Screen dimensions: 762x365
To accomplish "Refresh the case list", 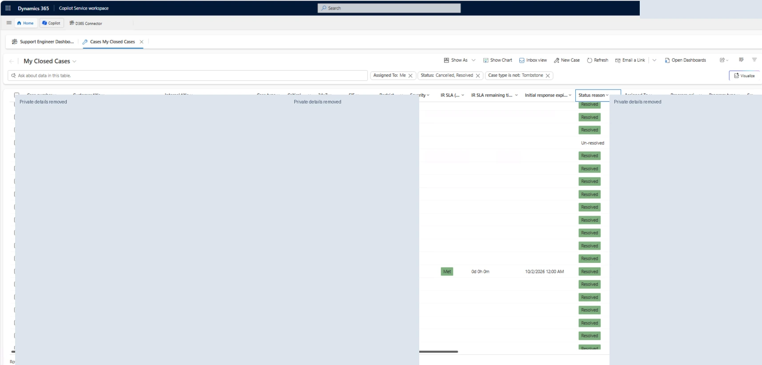I will tap(598, 60).
